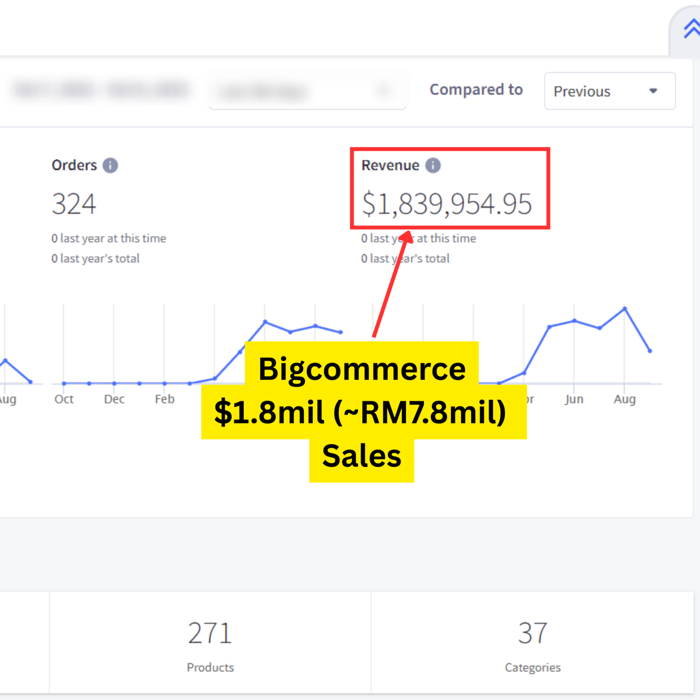Image resolution: width=700 pixels, height=700 pixels.
Task: Click "0 last year's total" under Orders
Action: pyautogui.click(x=95, y=258)
